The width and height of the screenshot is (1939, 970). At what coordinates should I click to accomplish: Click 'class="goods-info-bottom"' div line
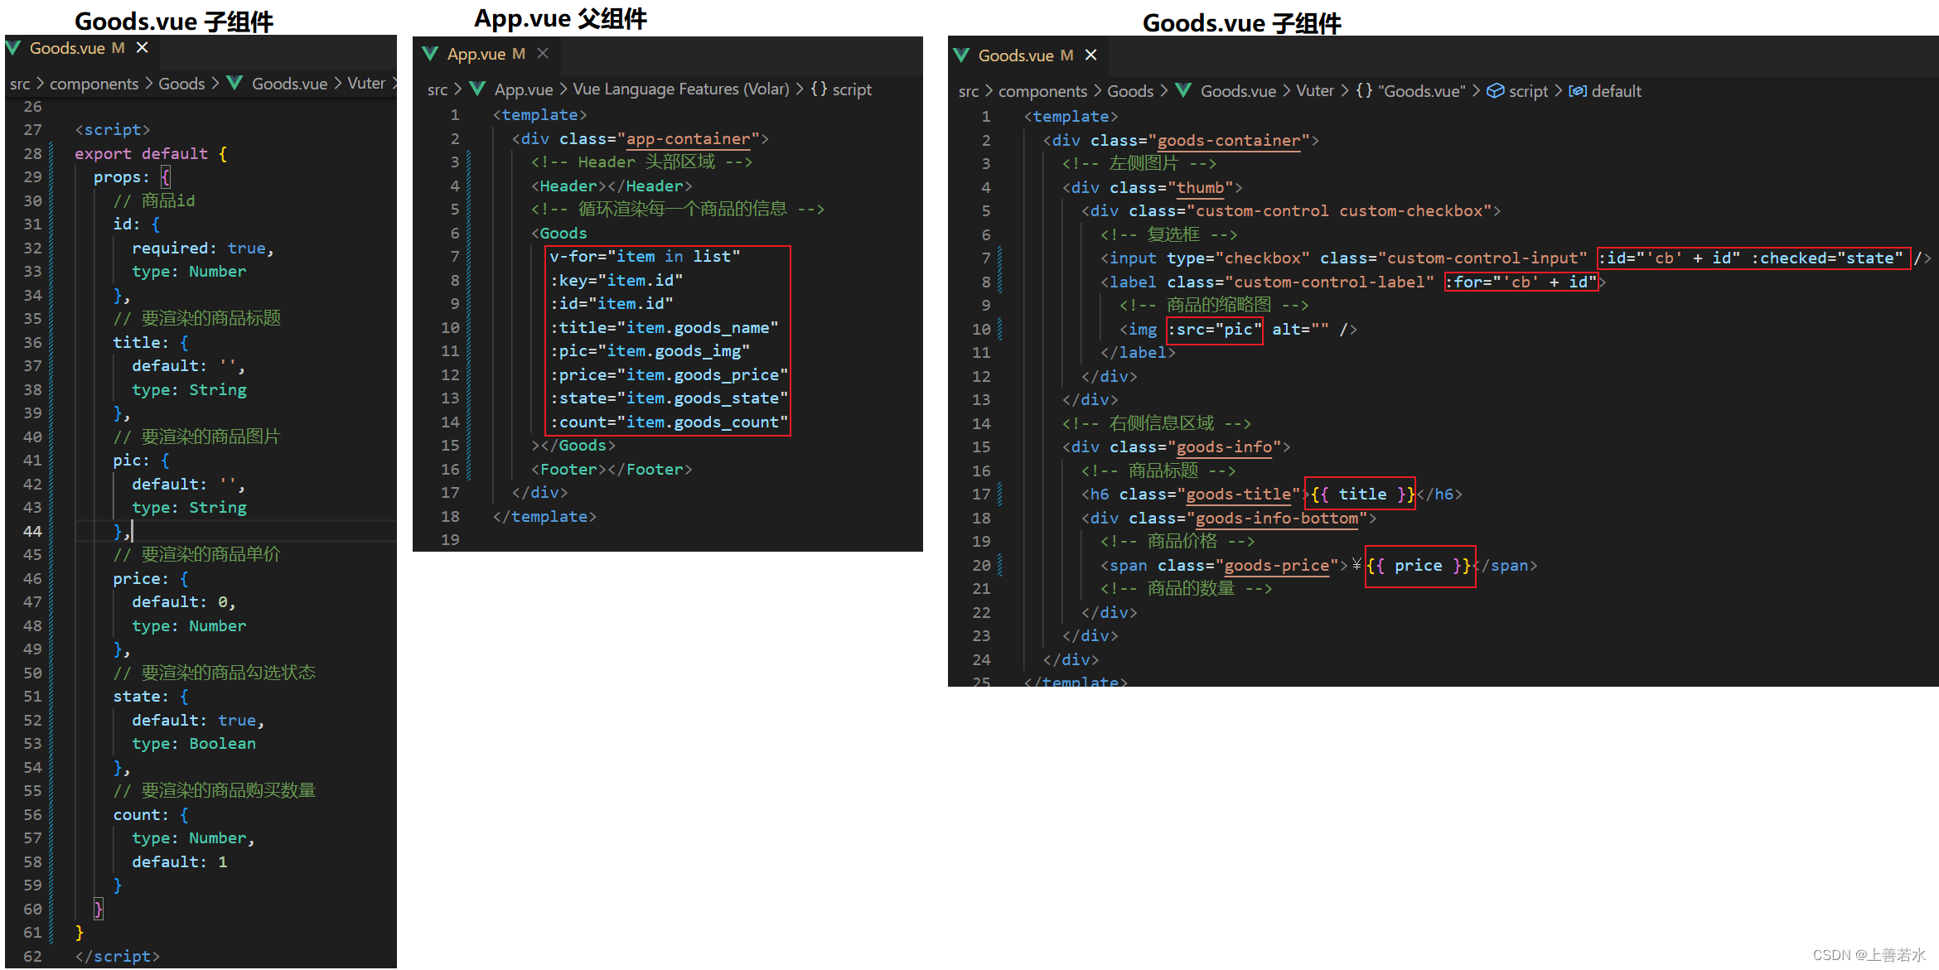(1229, 518)
